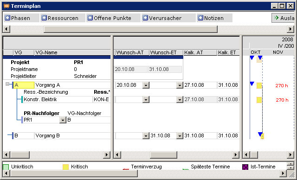Click left table pane scroll right arrow
Viewport: 297px width, 180px height.
(107, 155)
